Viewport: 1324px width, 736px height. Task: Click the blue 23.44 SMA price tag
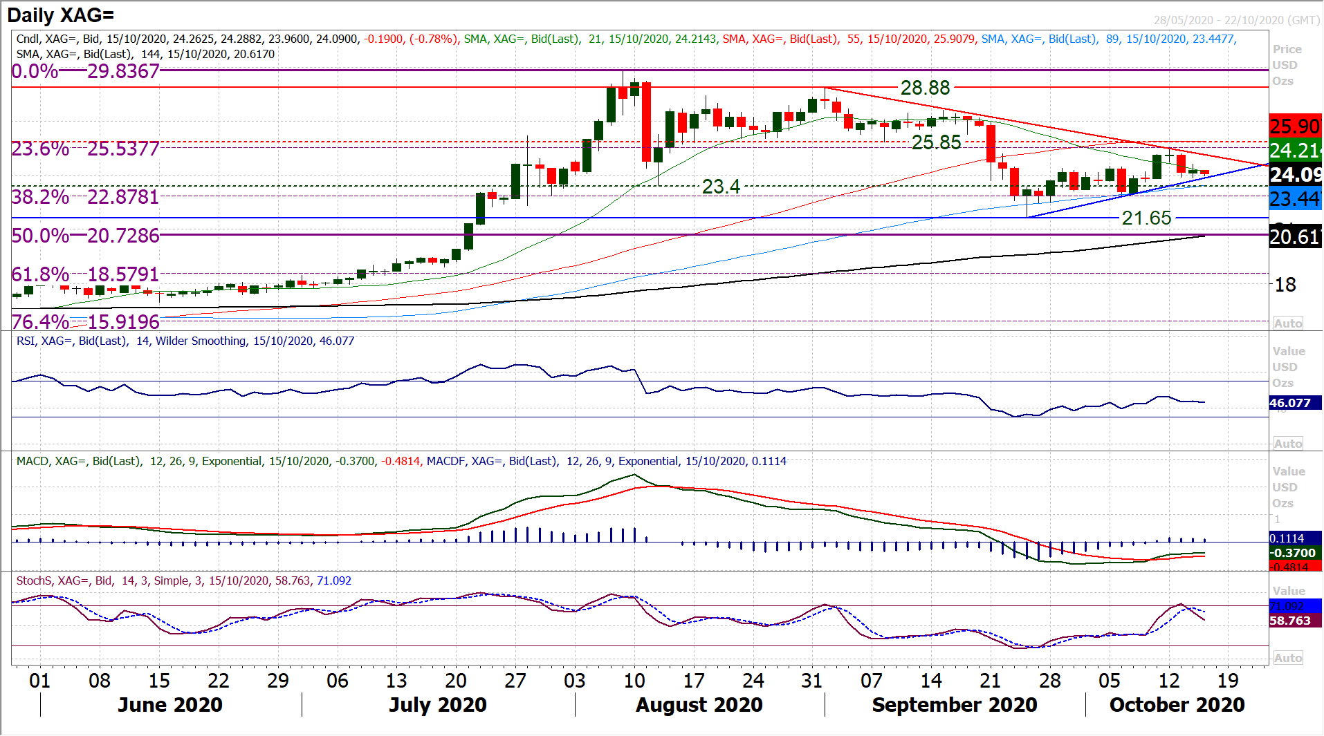(x=1295, y=199)
